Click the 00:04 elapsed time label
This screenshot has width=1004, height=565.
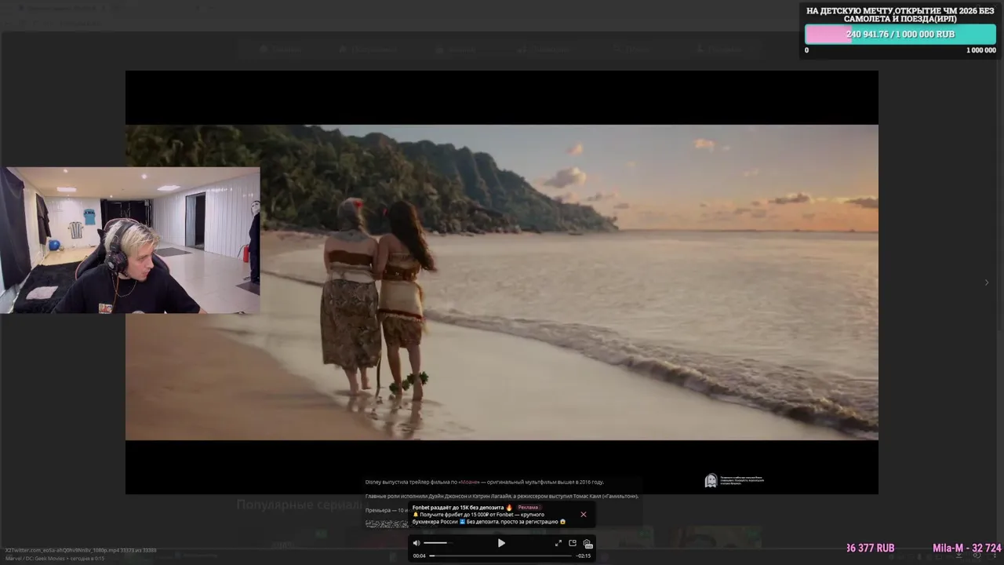point(420,556)
